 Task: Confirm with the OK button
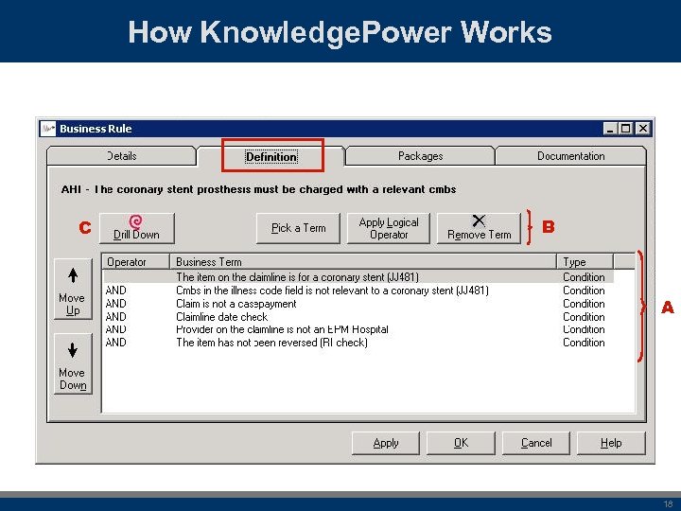pos(461,443)
